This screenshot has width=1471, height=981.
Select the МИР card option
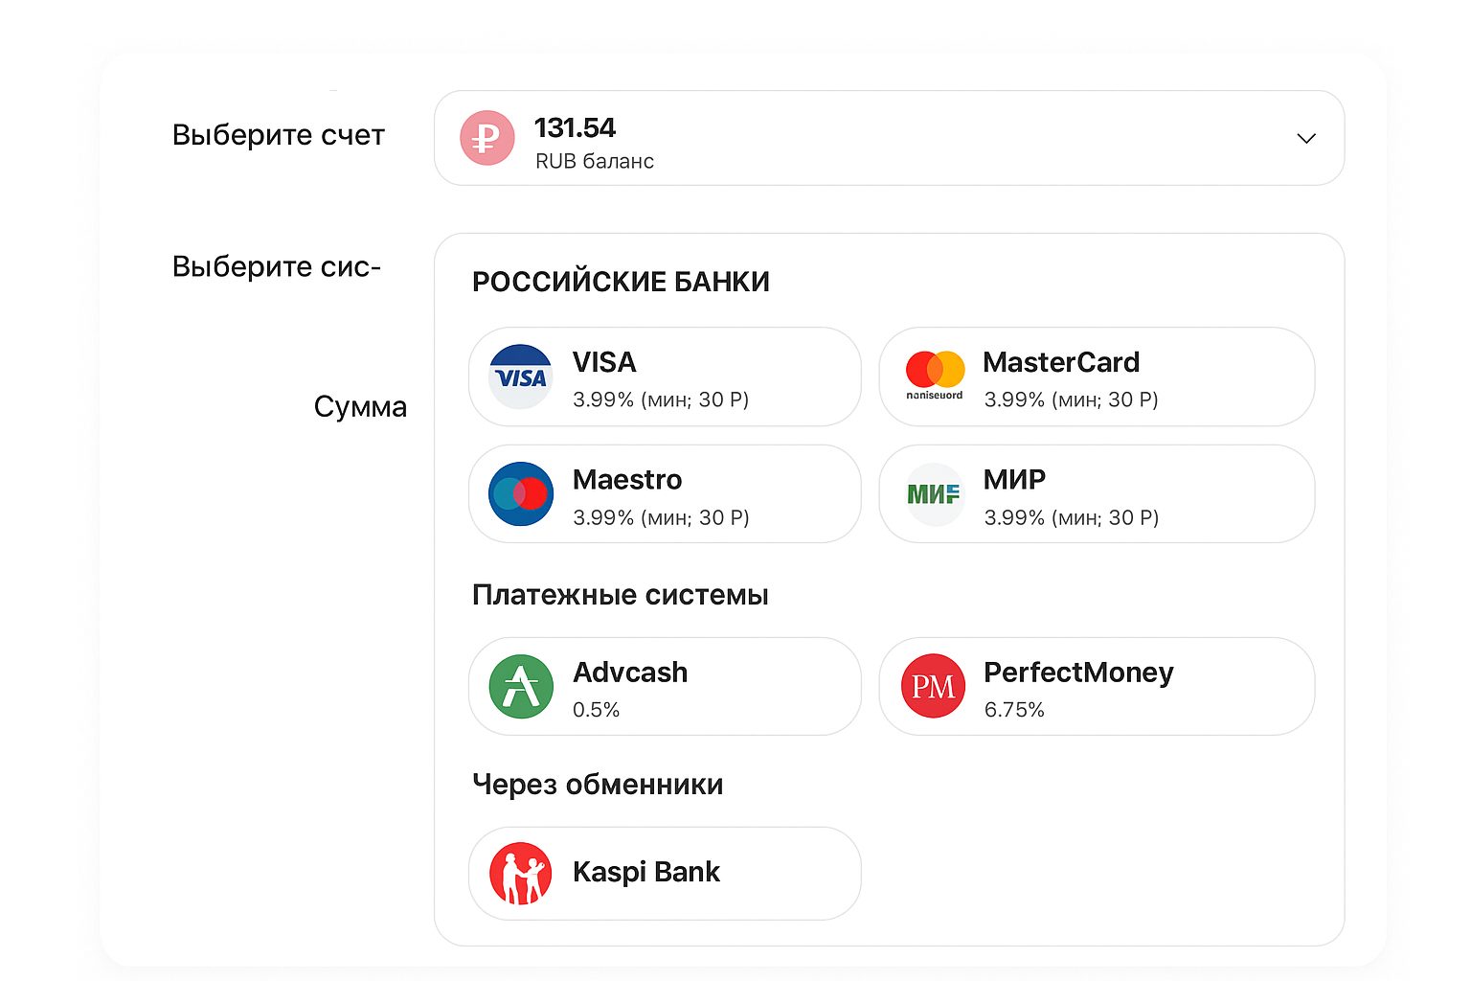1096,494
